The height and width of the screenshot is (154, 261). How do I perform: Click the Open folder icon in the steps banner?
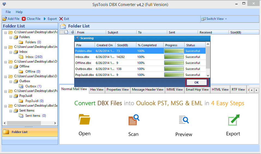(x=84, y=119)
